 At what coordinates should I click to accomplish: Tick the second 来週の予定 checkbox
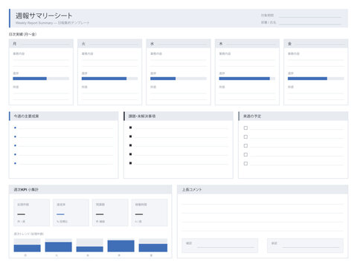click(245, 136)
